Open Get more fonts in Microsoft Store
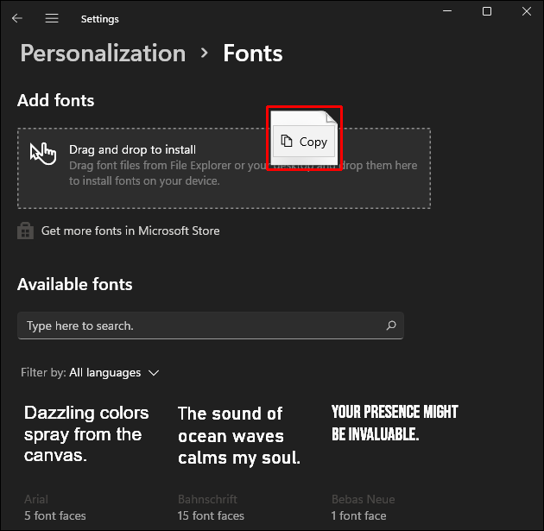Viewport: 544px width, 531px height. click(x=130, y=231)
